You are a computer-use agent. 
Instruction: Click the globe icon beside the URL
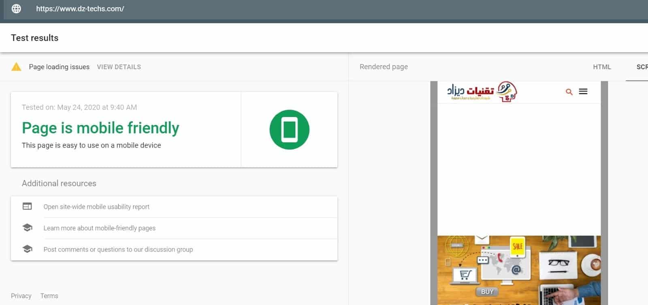[x=16, y=8]
